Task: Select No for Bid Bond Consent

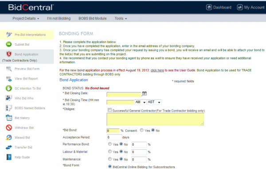Action: [153, 130]
